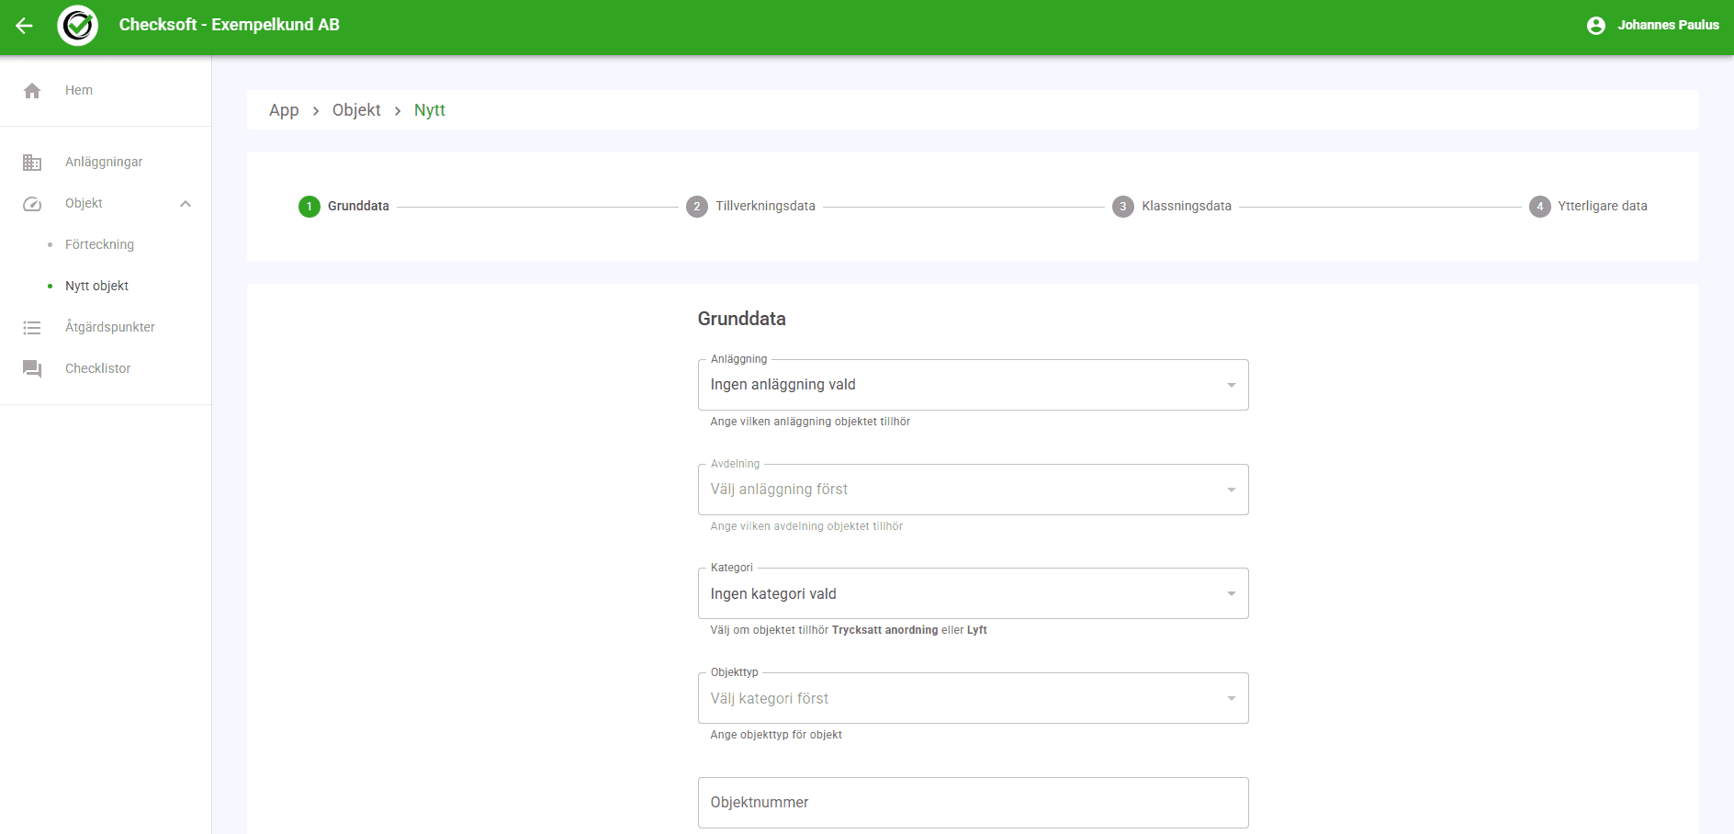This screenshot has height=834, width=1734.
Task: Click App breadcrumb link
Action: click(x=284, y=110)
